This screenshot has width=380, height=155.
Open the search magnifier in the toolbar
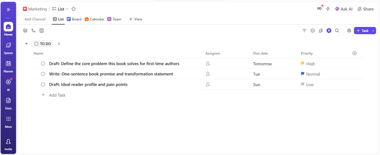click(x=337, y=31)
